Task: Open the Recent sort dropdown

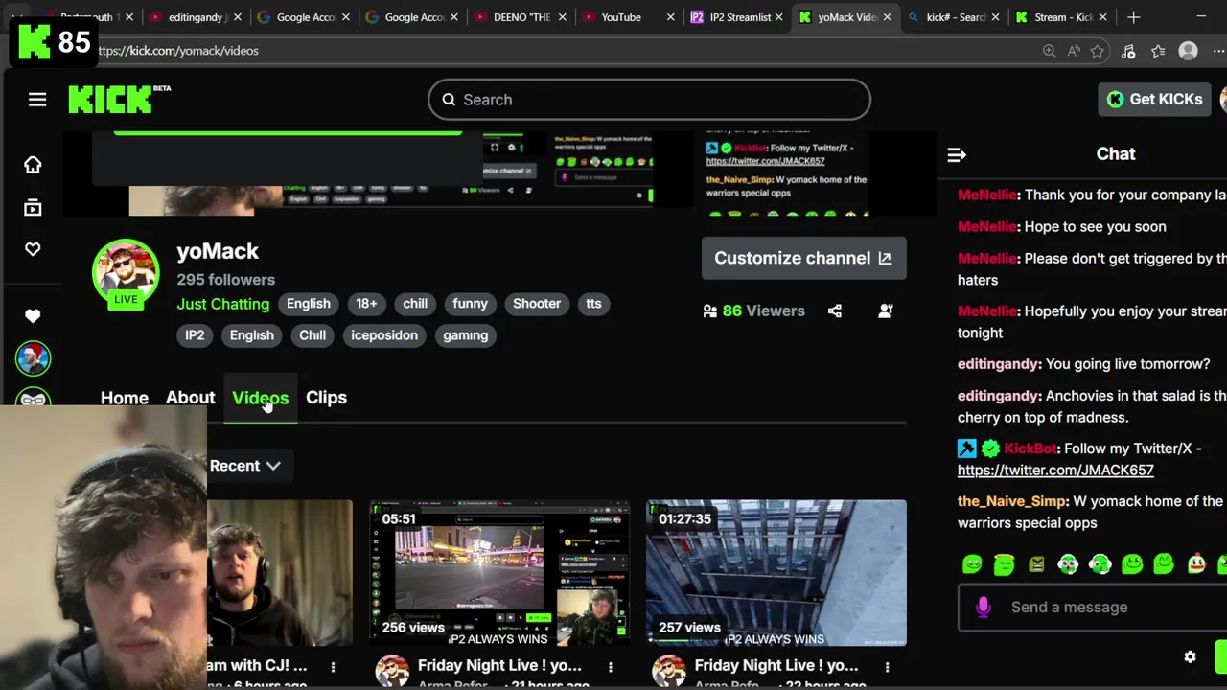Action: (244, 466)
